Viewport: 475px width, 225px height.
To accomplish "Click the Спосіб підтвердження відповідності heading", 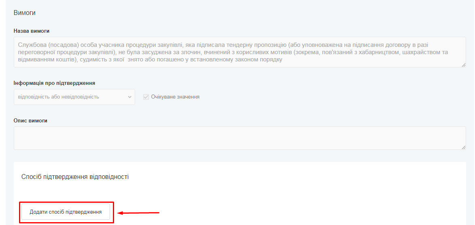I will [x=75, y=177].
